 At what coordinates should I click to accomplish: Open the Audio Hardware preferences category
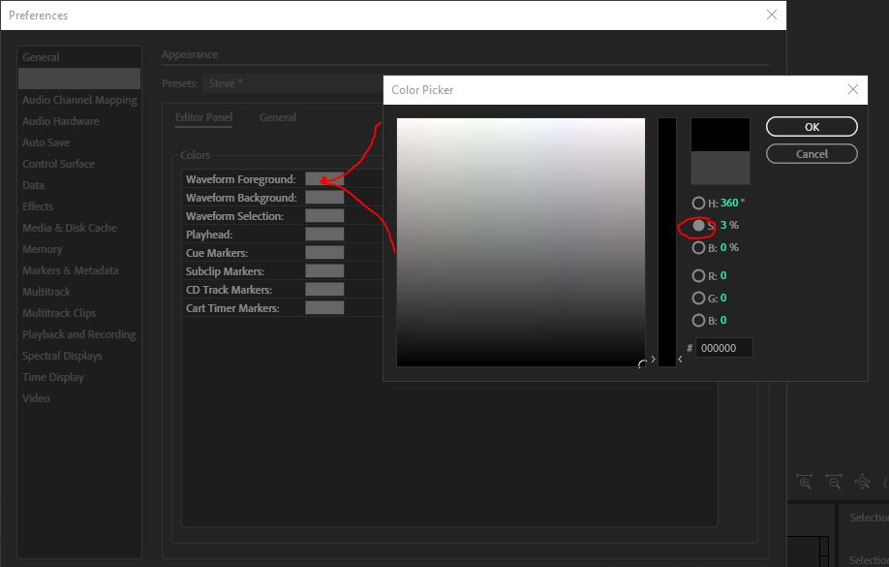(x=60, y=121)
